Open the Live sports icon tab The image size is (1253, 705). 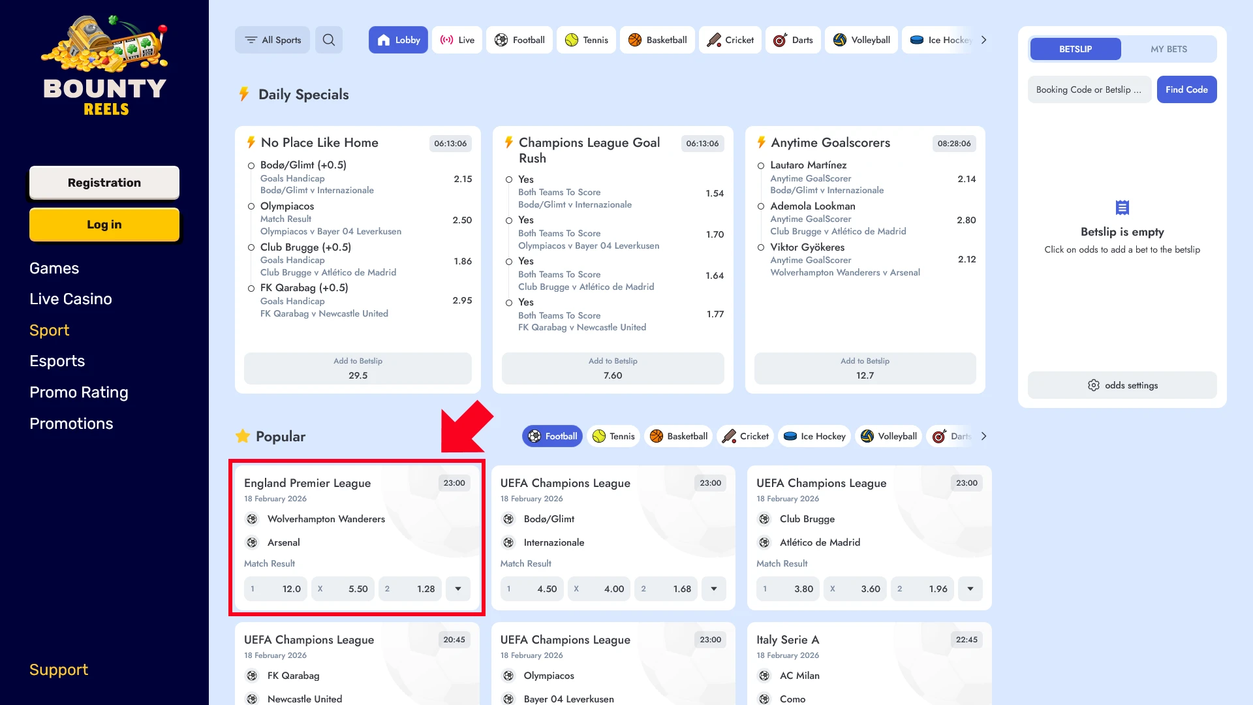[x=447, y=40]
